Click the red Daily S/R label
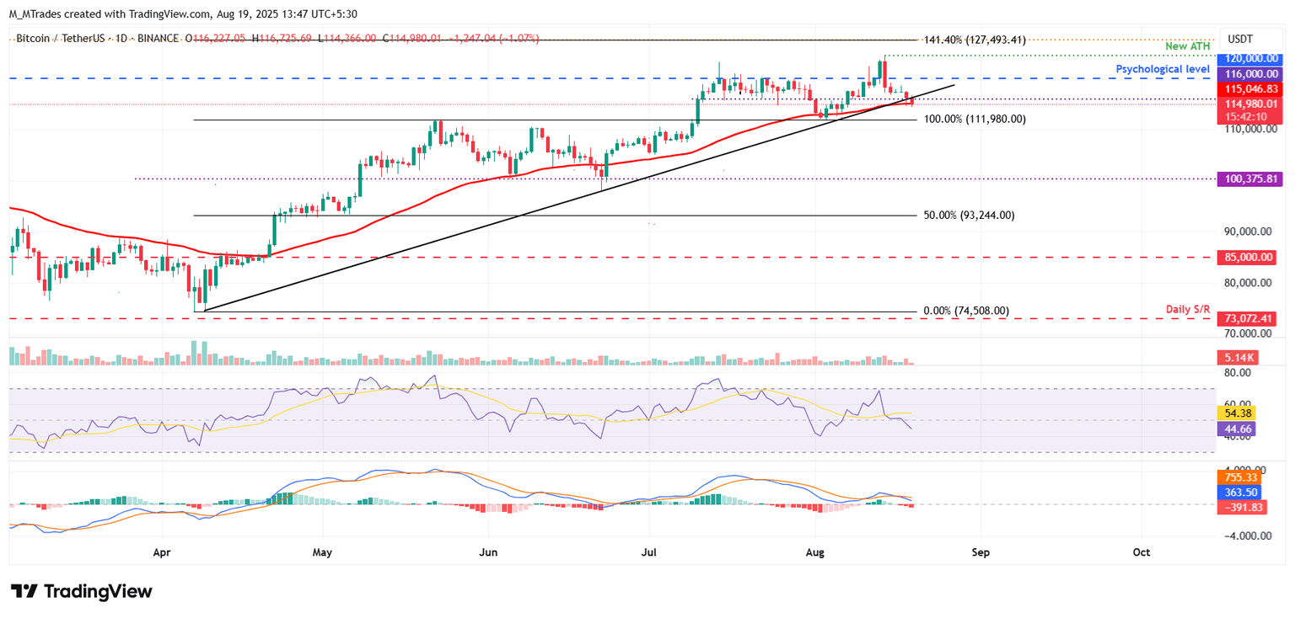Viewport: 1295px width, 618px height. tap(1189, 309)
